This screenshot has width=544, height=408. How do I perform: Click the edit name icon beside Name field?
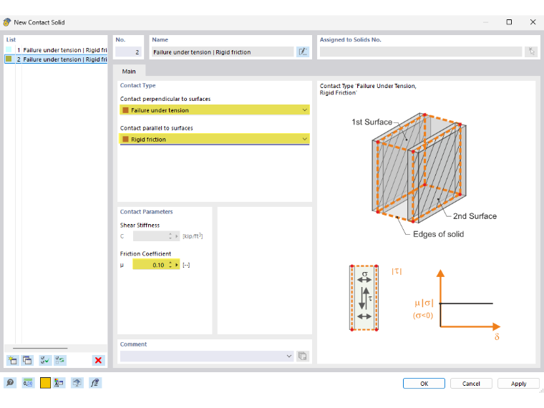303,52
